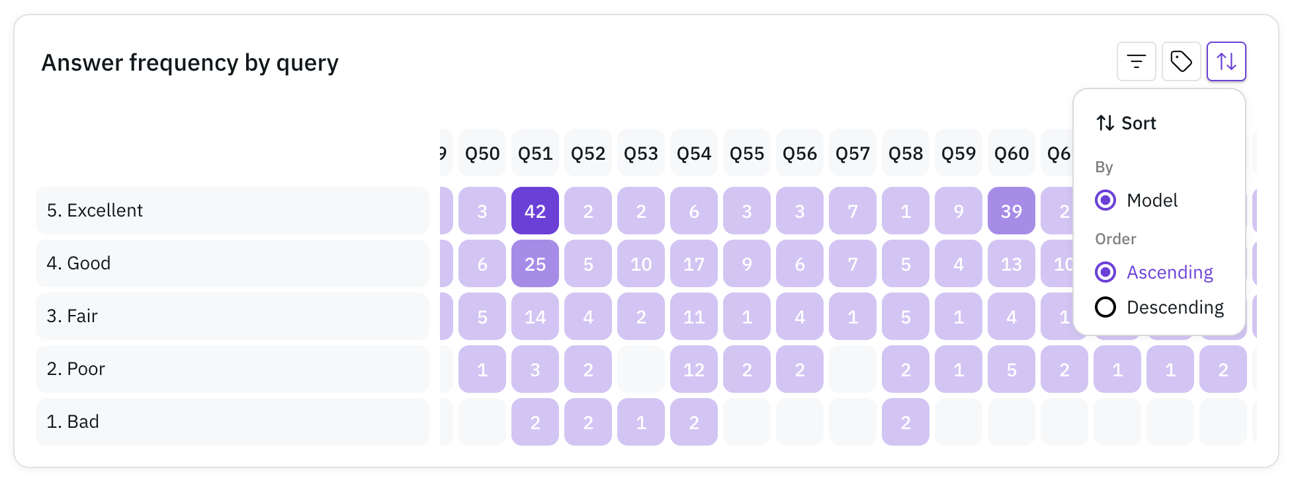Screen dimensions: 1294x478
Task: Click the 3. Fair row label
Action: pyautogui.click(x=233, y=316)
